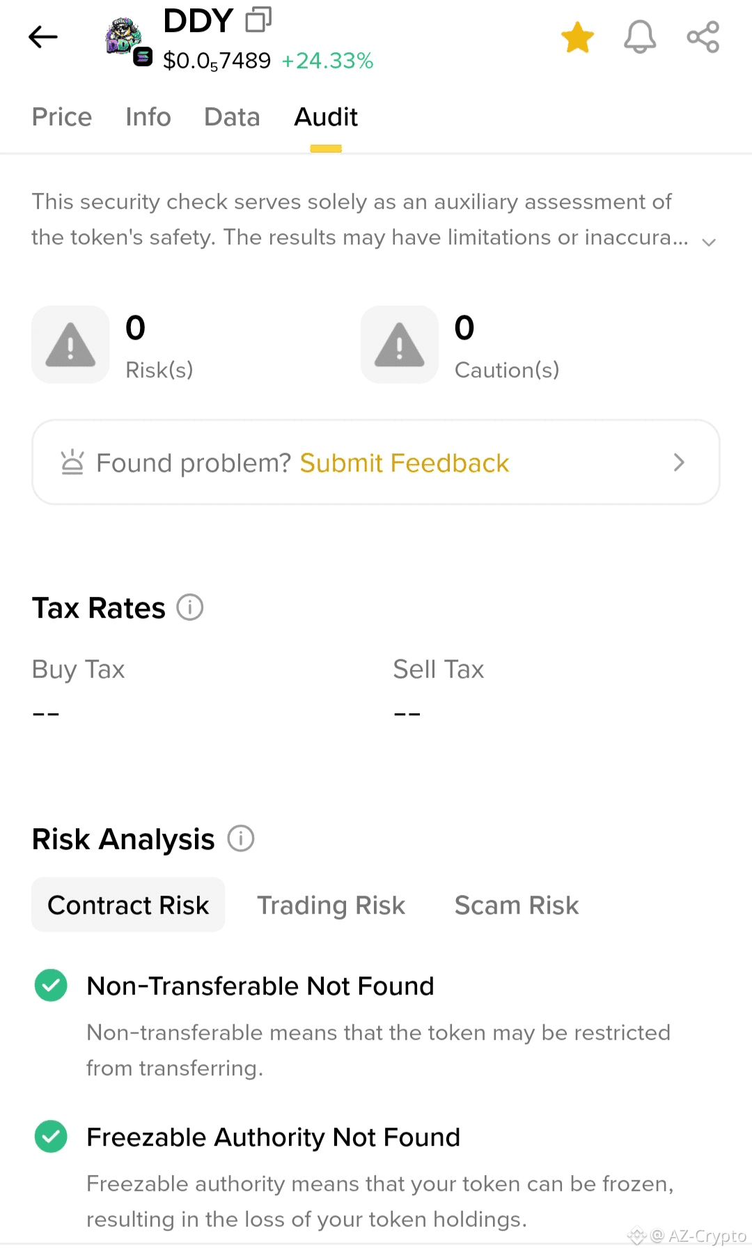Open price alert bell icon
The width and height of the screenshot is (752, 1253).
pos(640,37)
